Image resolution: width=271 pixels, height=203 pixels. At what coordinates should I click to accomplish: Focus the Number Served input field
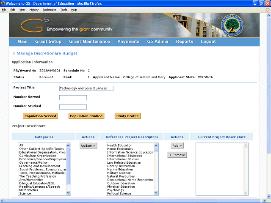click(73, 98)
